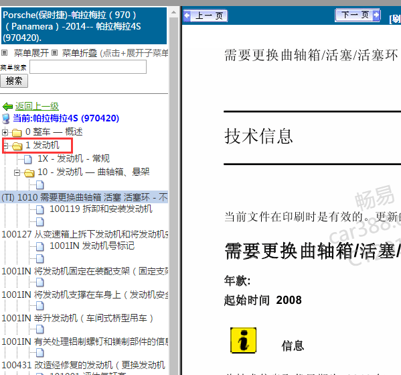Click page icon above 100127 entry
The image size is (401, 375).
40,222
